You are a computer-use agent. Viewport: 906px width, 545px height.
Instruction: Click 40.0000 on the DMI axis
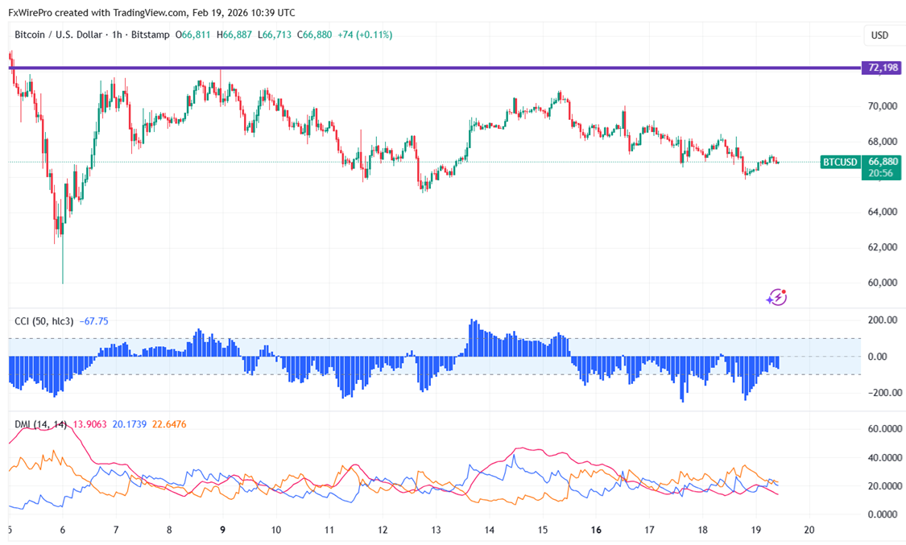(x=885, y=458)
